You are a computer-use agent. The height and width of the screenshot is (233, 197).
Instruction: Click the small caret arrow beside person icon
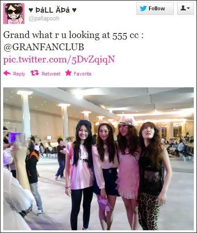[x=188, y=8]
